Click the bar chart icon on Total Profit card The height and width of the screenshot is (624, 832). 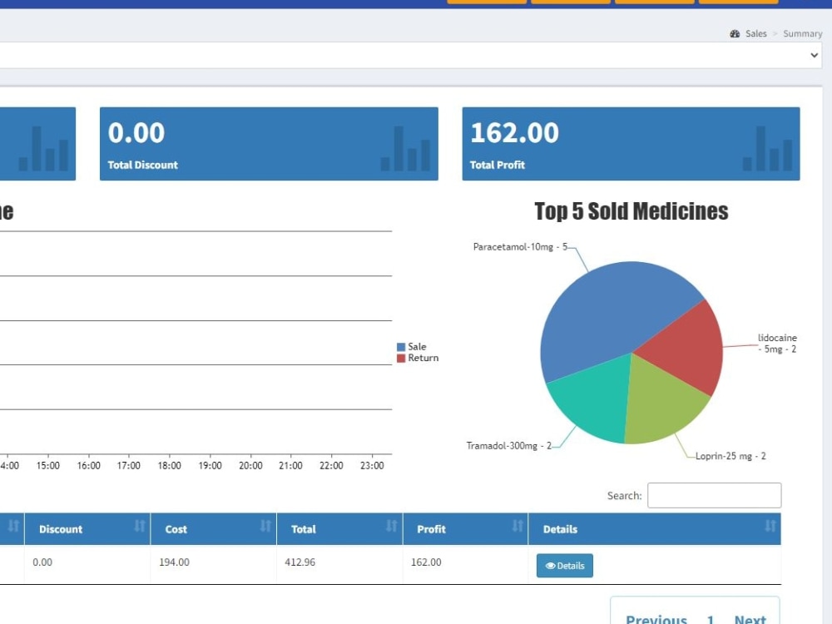[765, 148]
